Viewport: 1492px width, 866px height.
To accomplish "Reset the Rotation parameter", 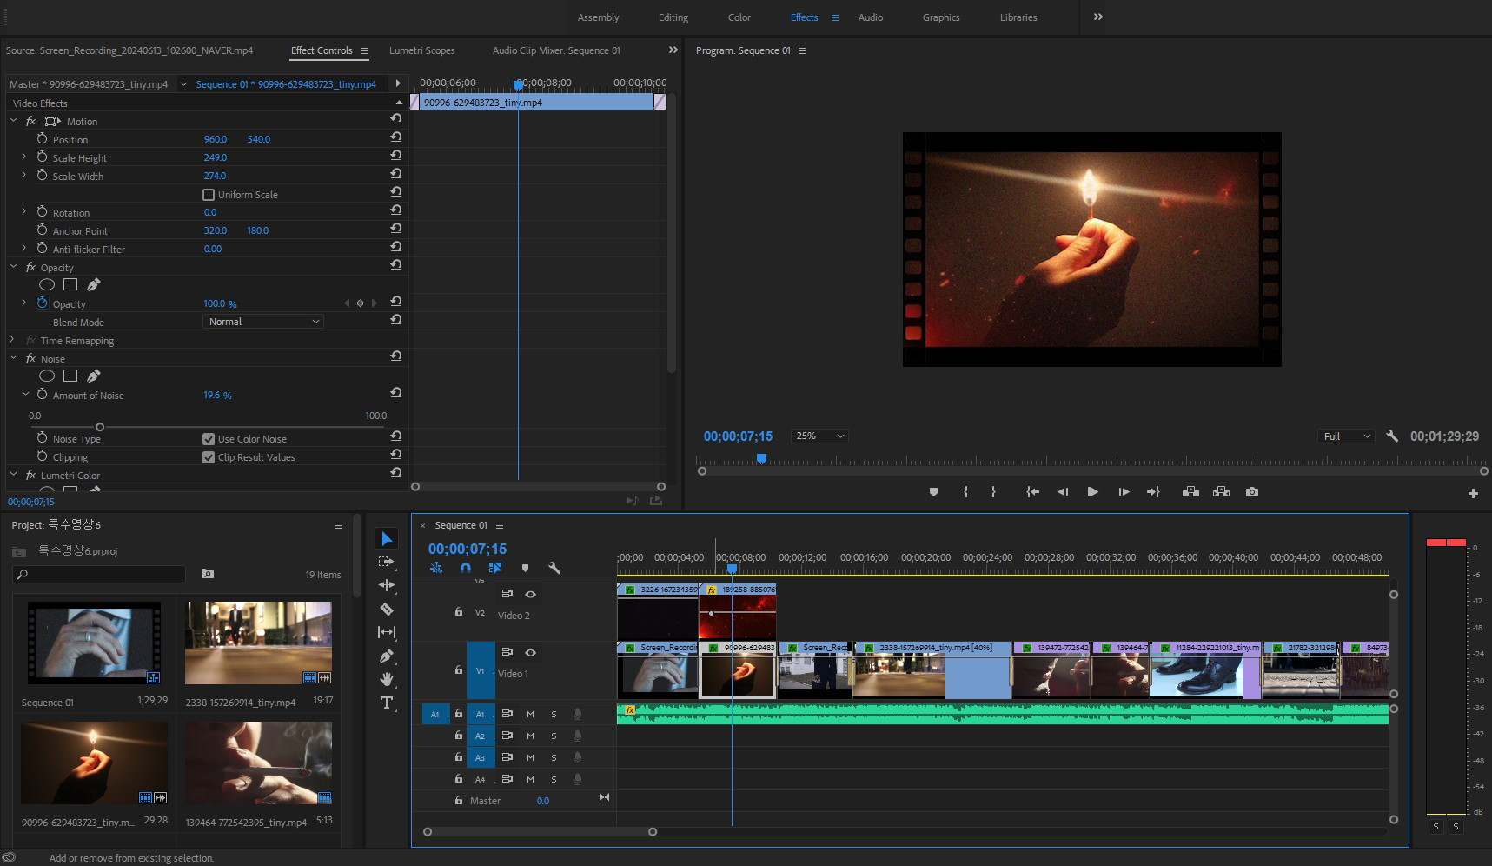I will coord(396,210).
